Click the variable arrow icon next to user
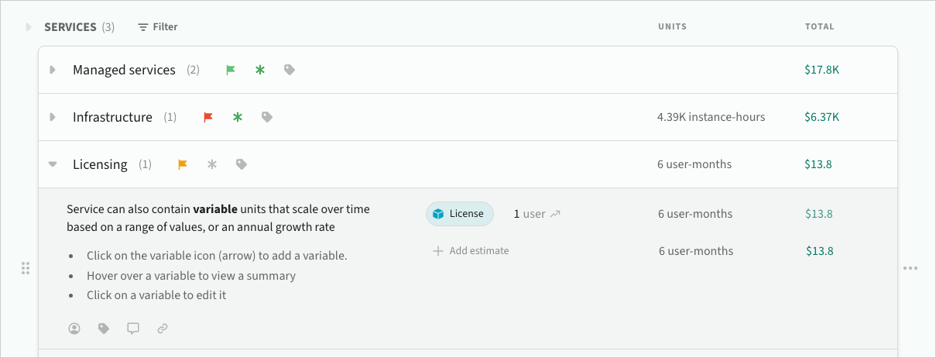The height and width of the screenshot is (358, 936). (555, 214)
